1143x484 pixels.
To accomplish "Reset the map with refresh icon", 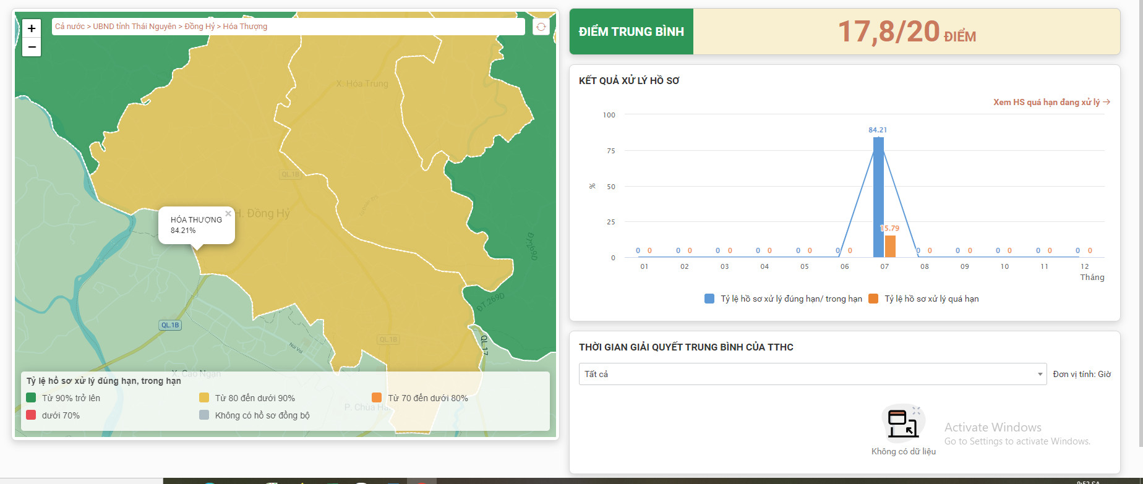I will point(541,27).
